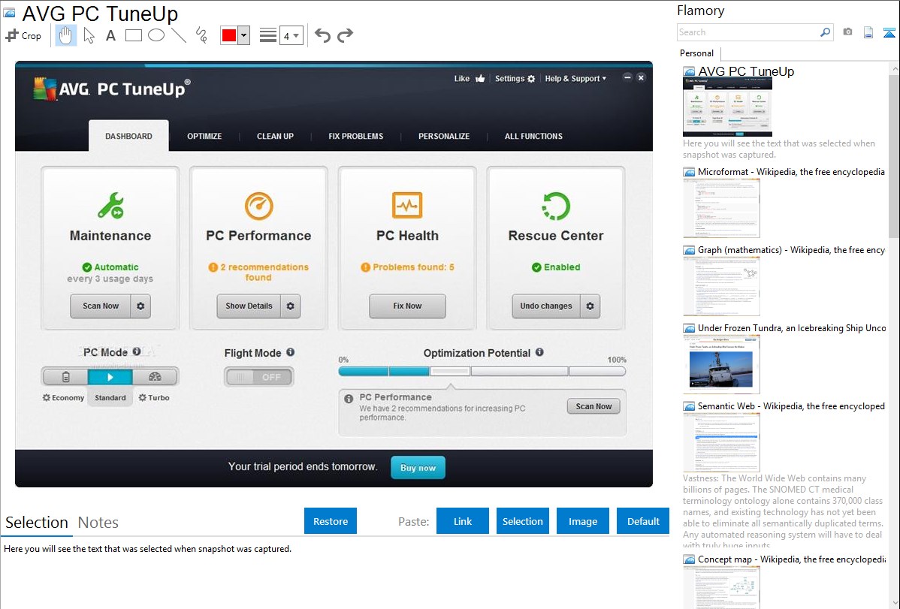Open Economy mode settings label
Viewport: 900px width, 609px height.
[x=63, y=398]
